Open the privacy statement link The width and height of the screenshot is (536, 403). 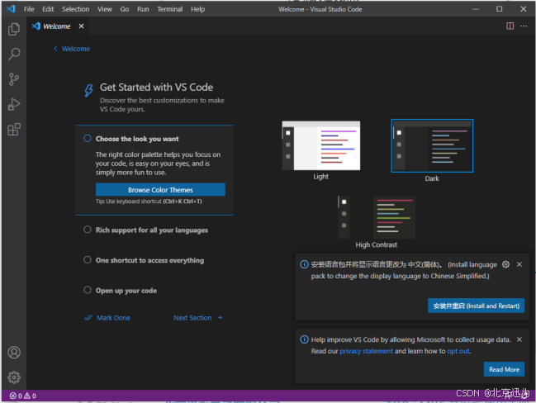[x=366, y=351]
